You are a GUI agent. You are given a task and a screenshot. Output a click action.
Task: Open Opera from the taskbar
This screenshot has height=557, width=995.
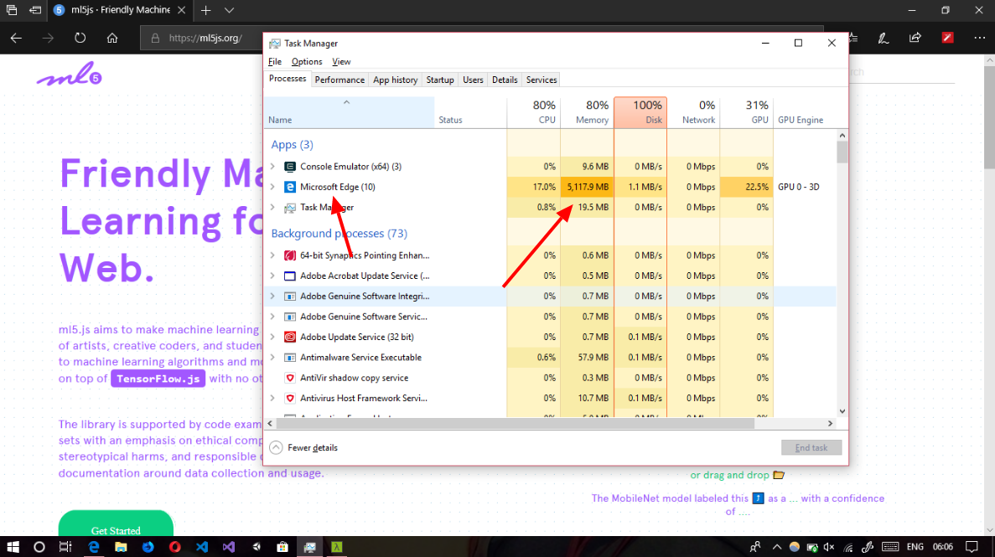coord(174,547)
